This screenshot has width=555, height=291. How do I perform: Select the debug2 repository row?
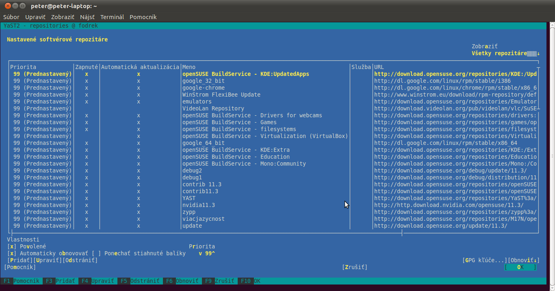pyautogui.click(x=273, y=170)
